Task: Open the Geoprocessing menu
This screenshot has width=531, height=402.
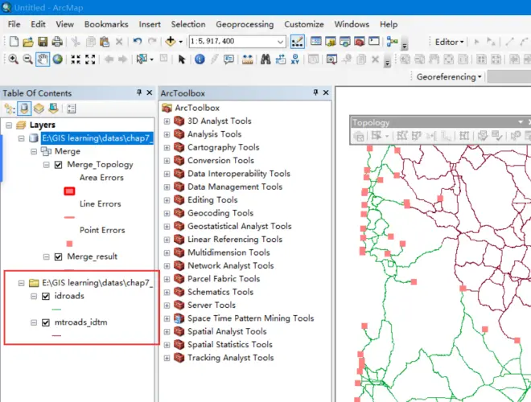Action: pyautogui.click(x=245, y=24)
